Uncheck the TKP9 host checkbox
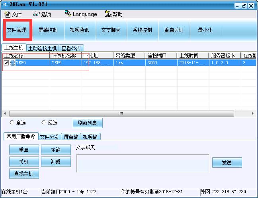This screenshot has height=198, width=258. coord(6,63)
